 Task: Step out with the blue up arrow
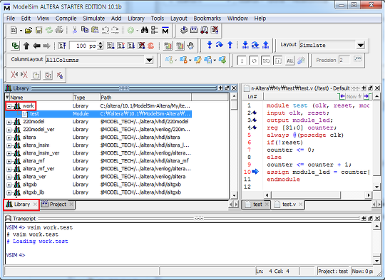pos(230,45)
